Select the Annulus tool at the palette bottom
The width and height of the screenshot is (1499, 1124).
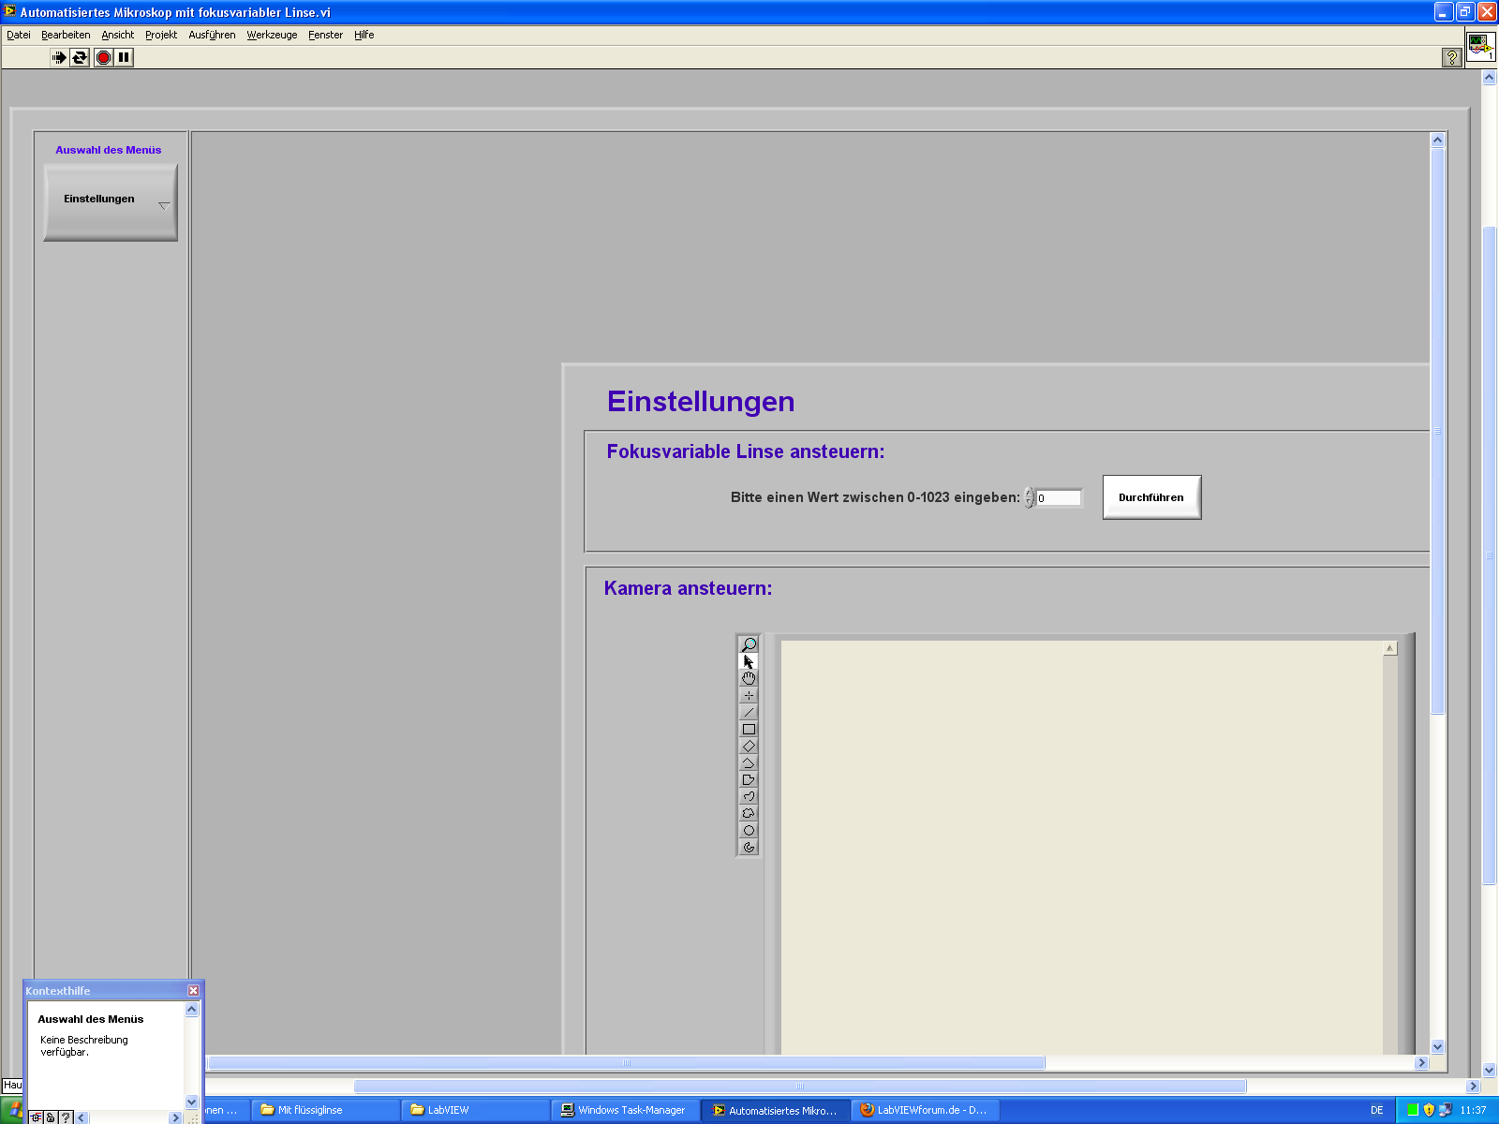click(749, 847)
